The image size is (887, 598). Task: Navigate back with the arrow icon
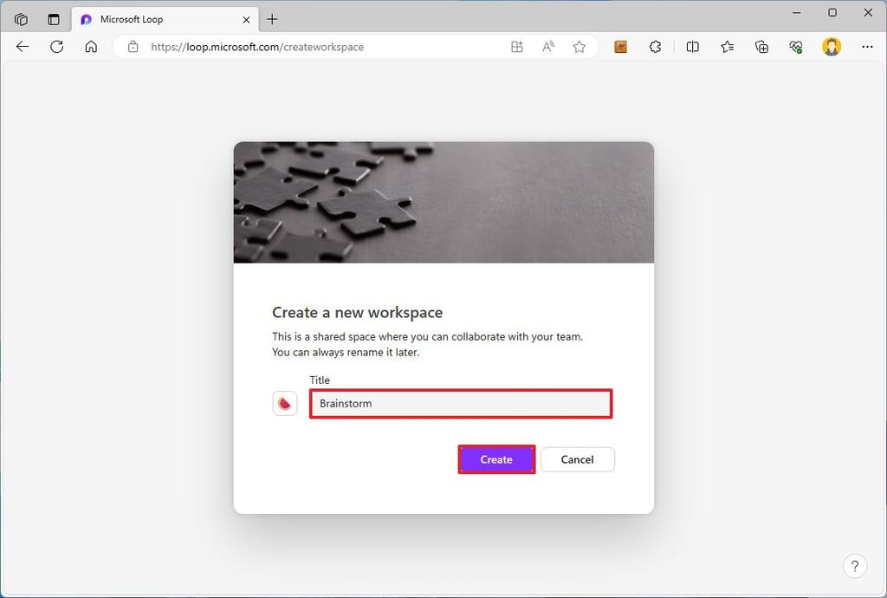22,47
